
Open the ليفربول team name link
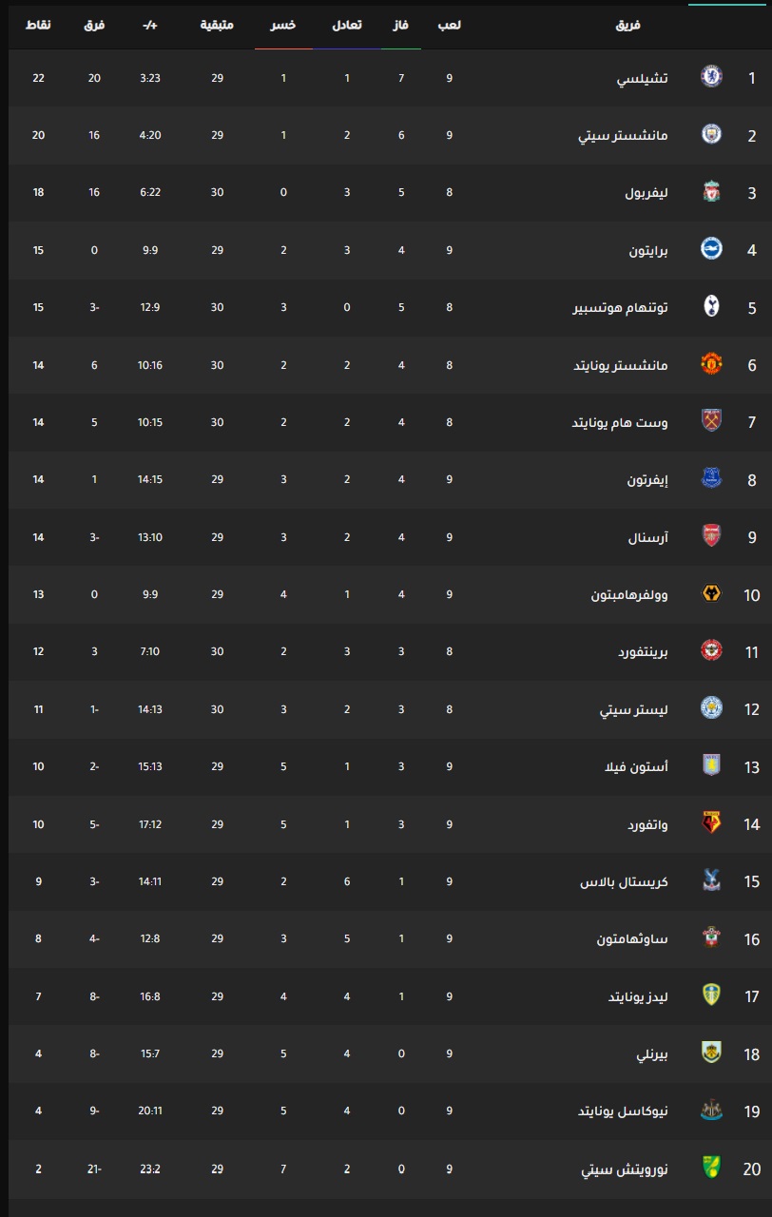click(647, 192)
